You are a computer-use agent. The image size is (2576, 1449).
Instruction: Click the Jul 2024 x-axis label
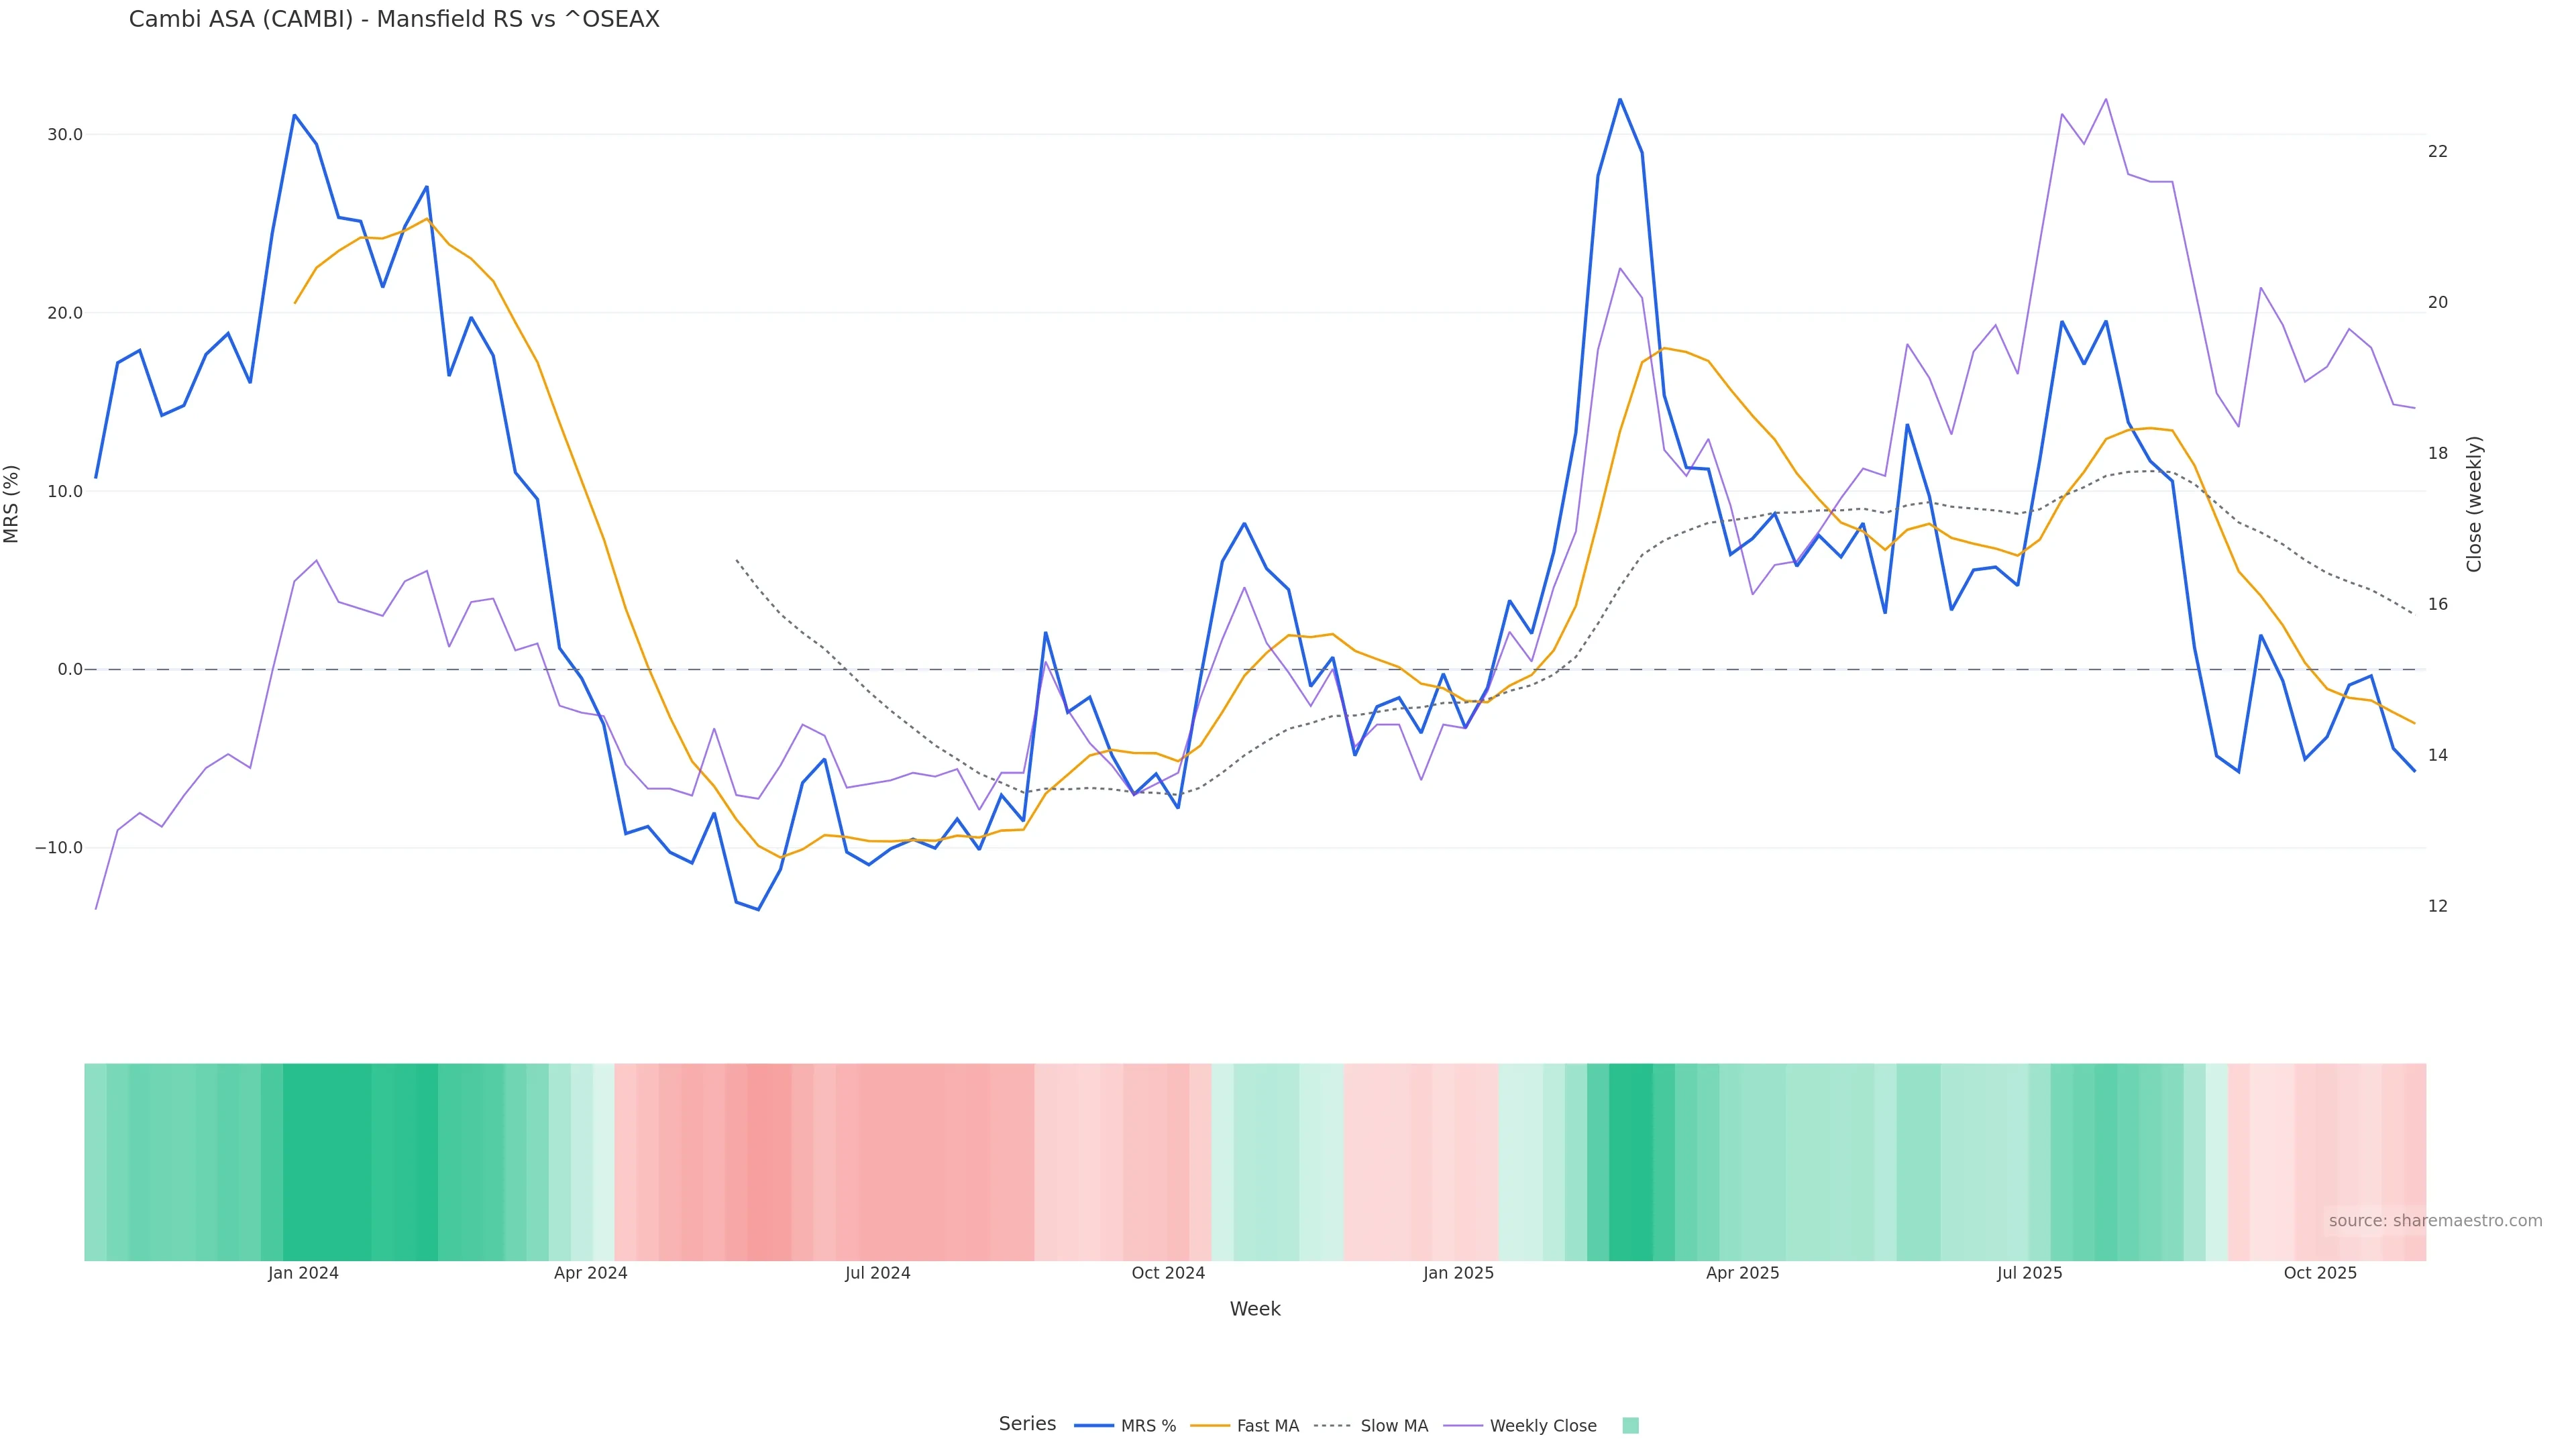[877, 1273]
